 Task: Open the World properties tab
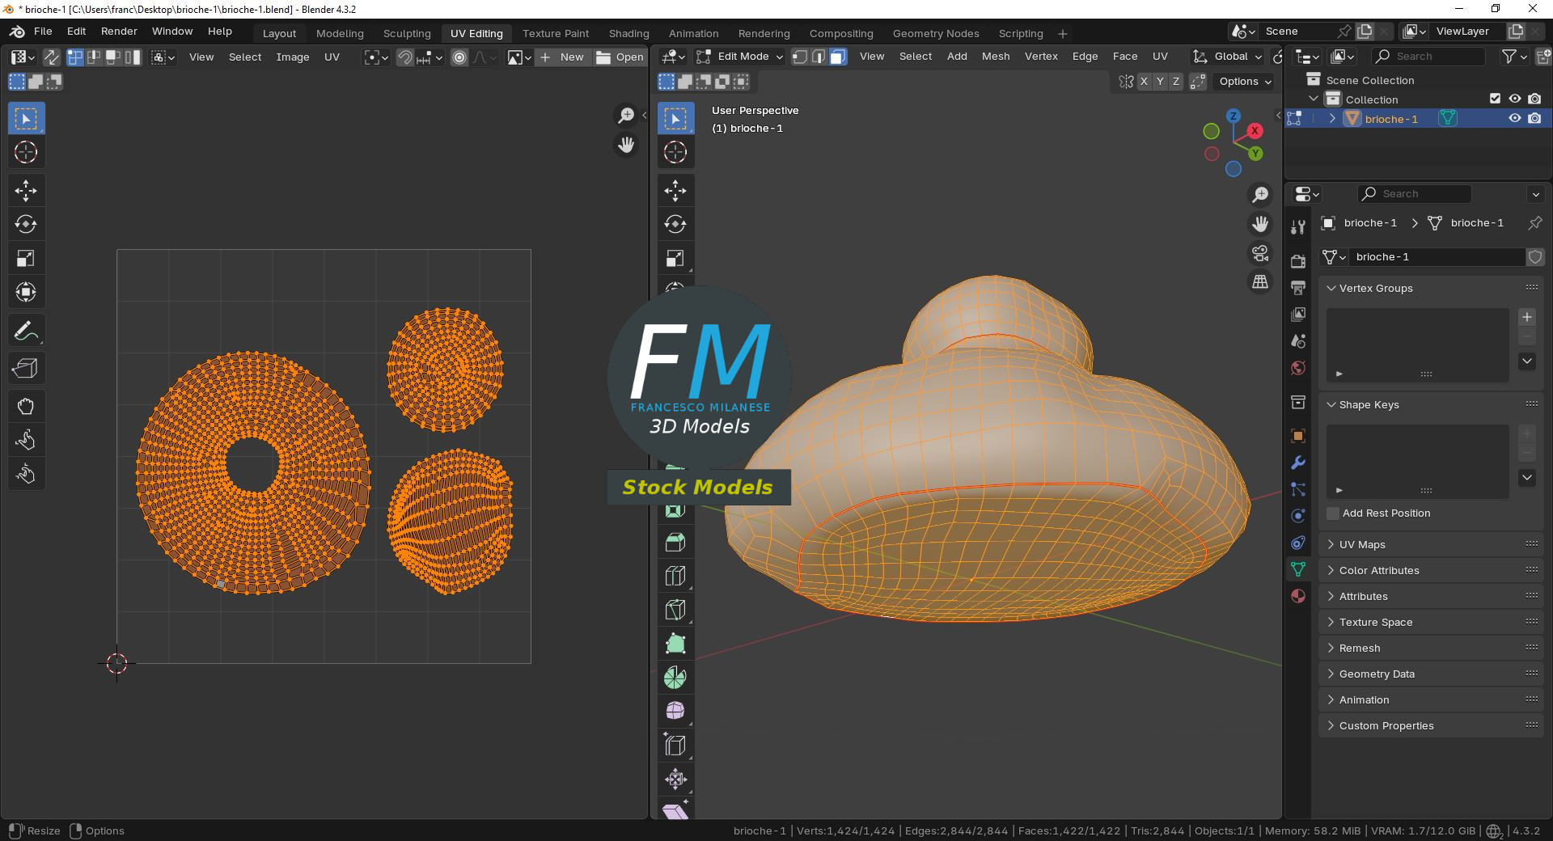point(1298,368)
